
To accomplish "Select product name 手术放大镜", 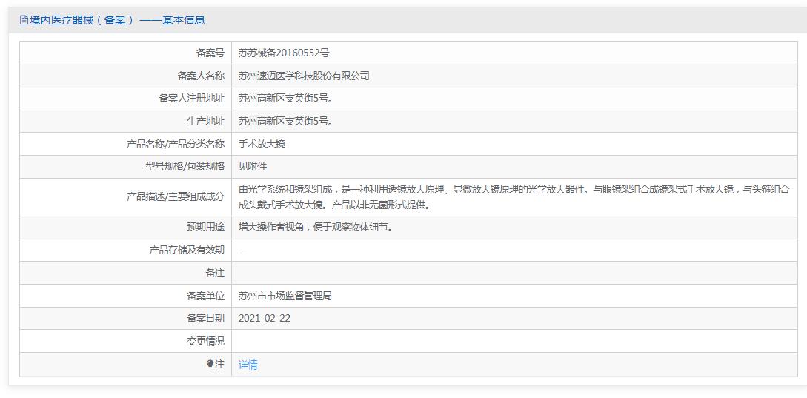I will pyautogui.click(x=262, y=144).
